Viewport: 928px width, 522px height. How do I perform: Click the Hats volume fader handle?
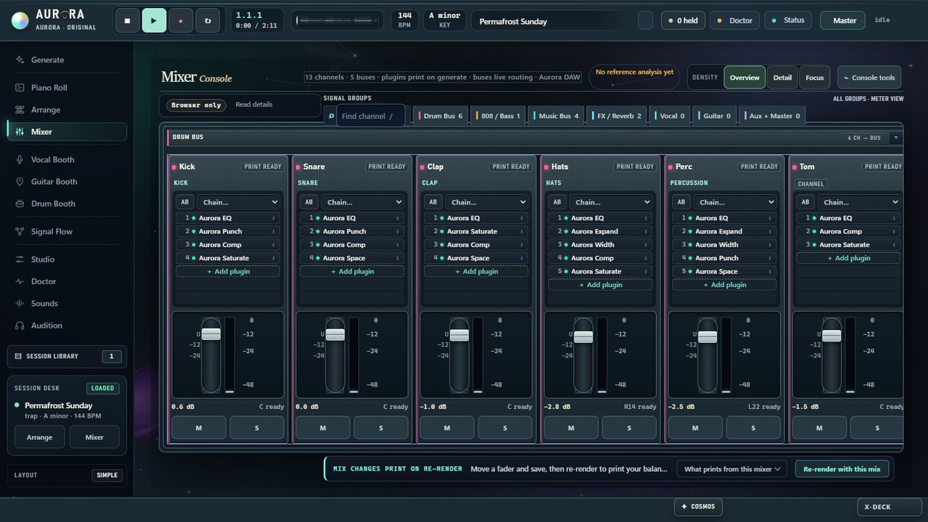584,336
